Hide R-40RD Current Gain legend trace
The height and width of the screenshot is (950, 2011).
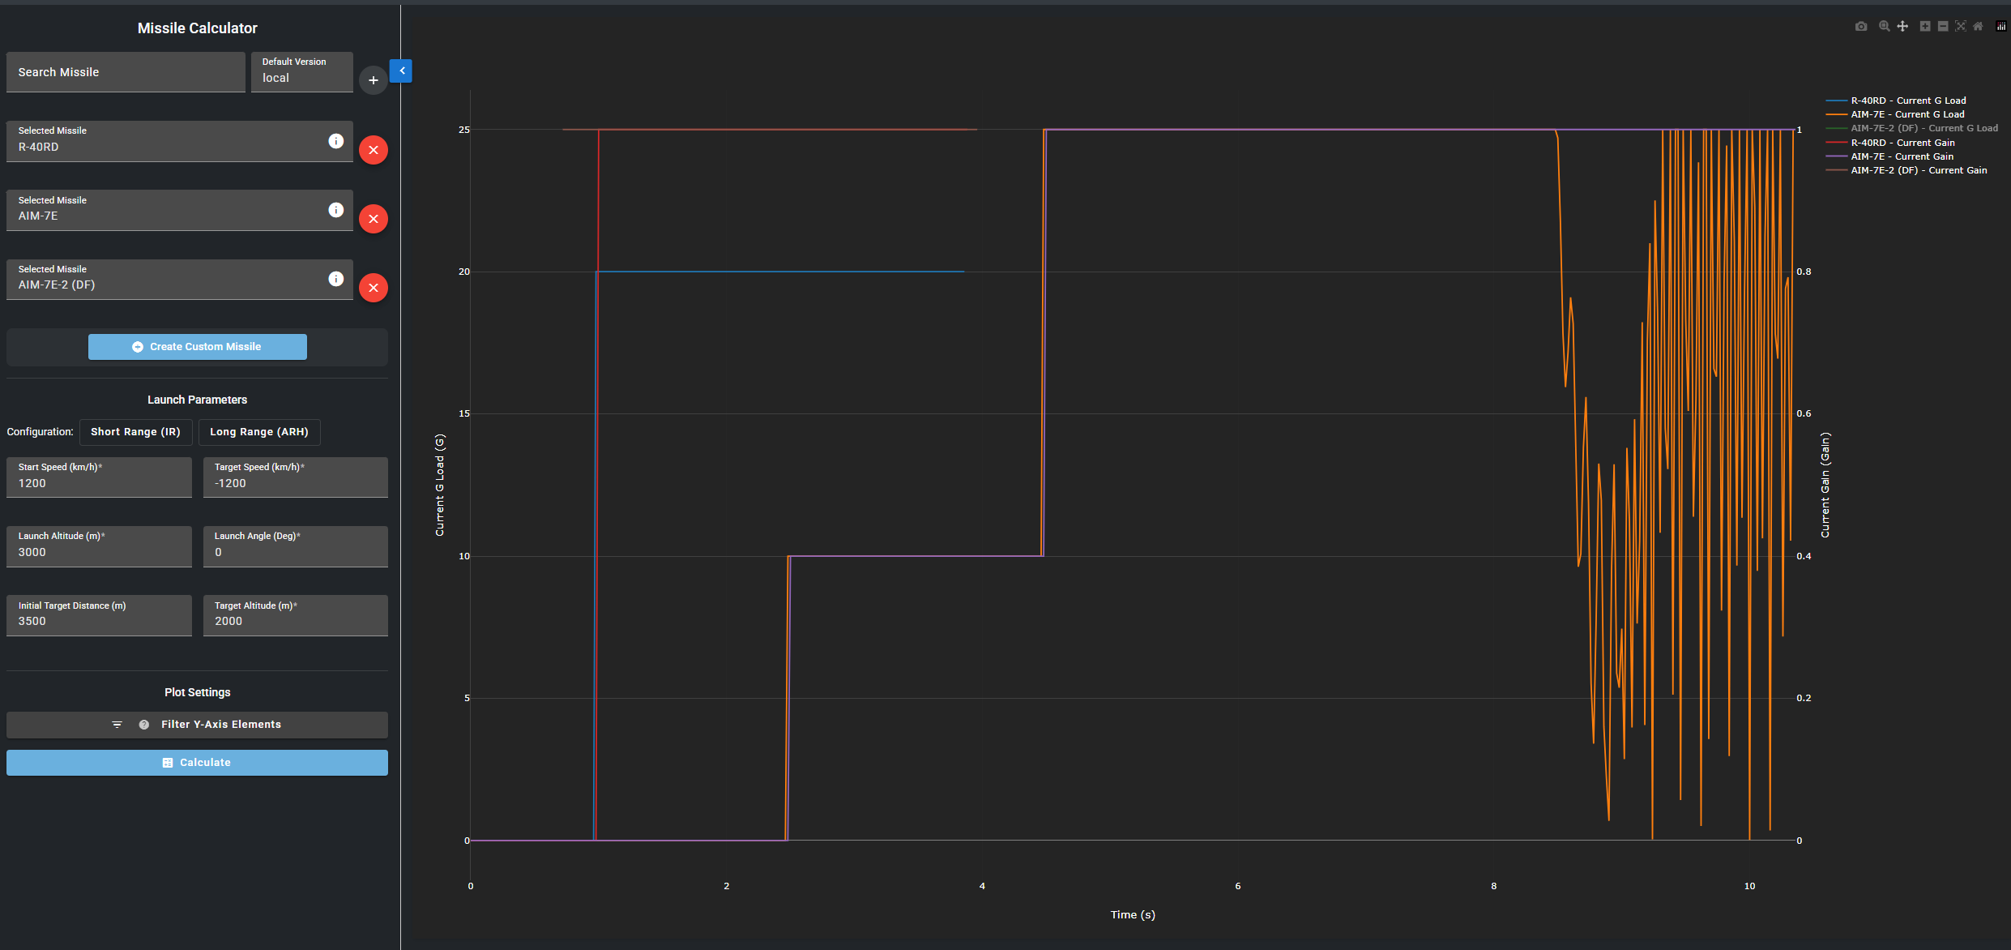tap(1902, 143)
